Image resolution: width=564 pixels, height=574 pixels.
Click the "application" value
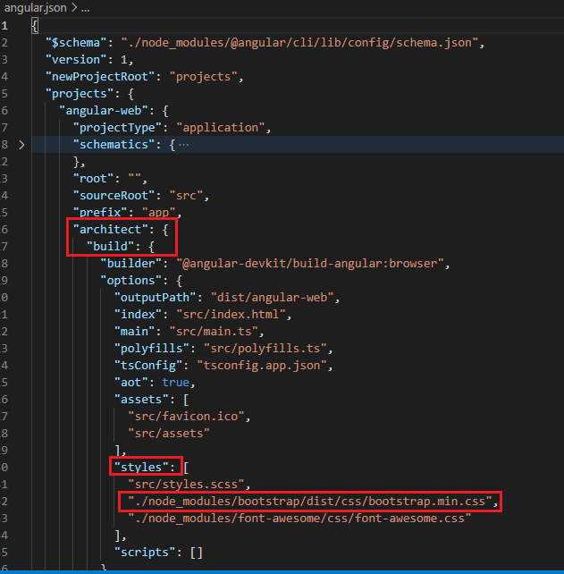coord(221,128)
